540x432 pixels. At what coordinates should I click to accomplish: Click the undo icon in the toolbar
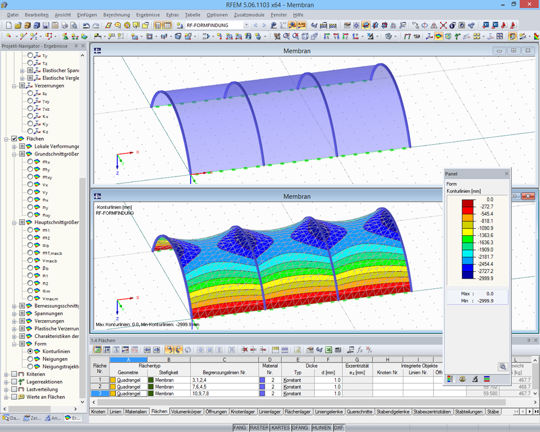click(x=86, y=26)
